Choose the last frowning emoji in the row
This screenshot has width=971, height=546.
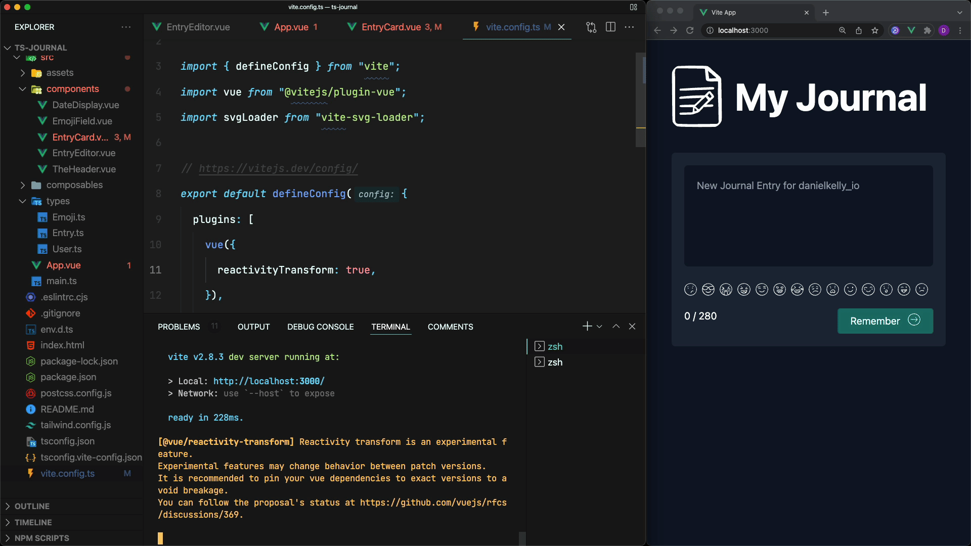click(x=921, y=289)
